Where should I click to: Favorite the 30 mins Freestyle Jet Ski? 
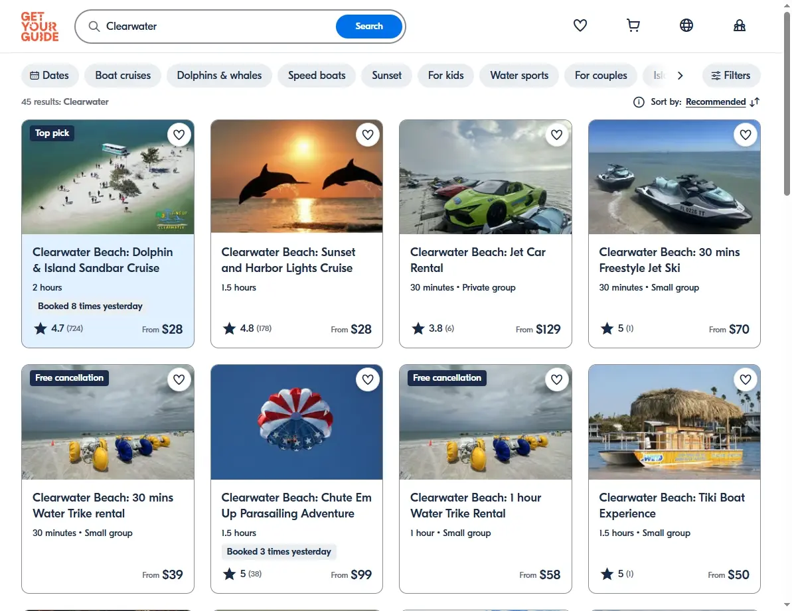point(746,135)
